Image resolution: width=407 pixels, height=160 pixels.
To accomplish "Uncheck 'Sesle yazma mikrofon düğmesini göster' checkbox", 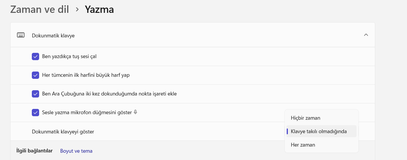I will (x=36, y=112).
